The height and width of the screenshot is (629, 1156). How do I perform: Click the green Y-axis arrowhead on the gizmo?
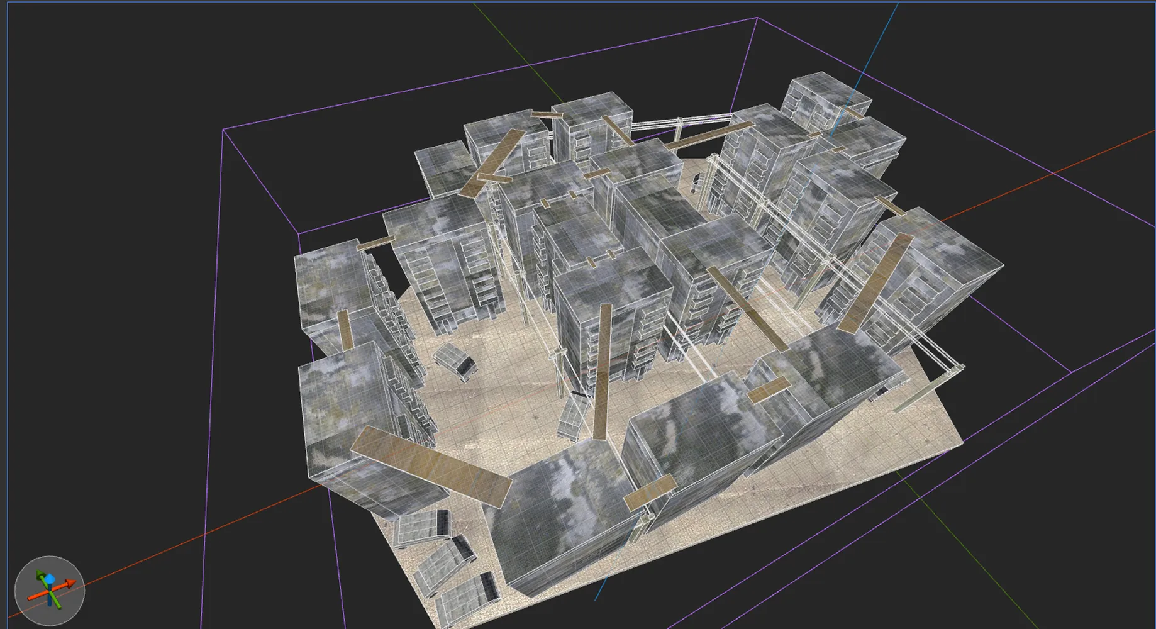tap(40, 574)
